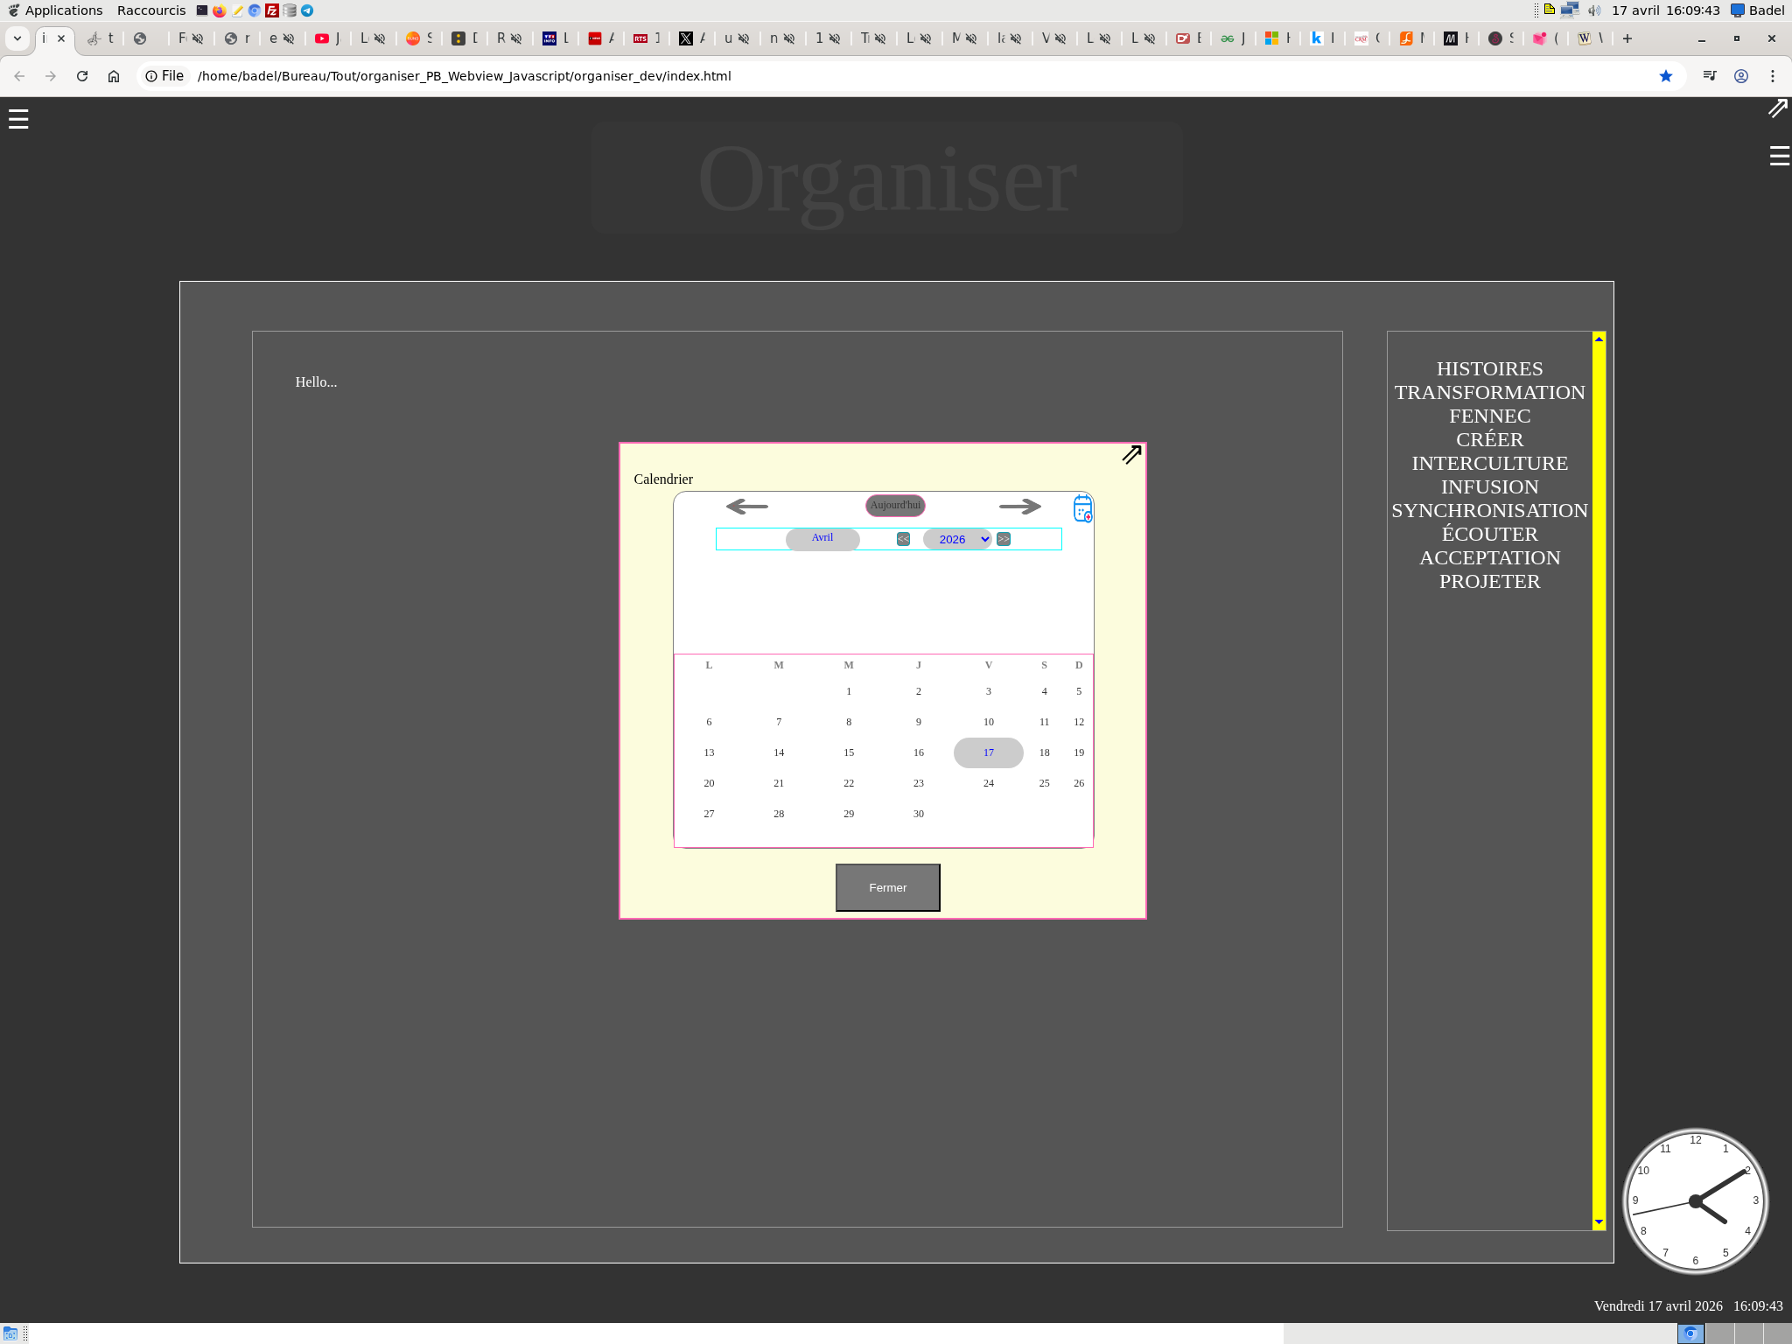Click the add calendar event icon

click(1082, 508)
